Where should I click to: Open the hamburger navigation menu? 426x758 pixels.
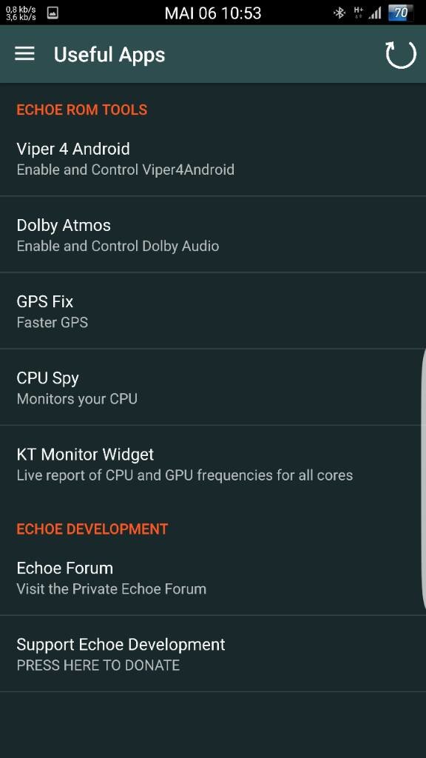click(24, 54)
